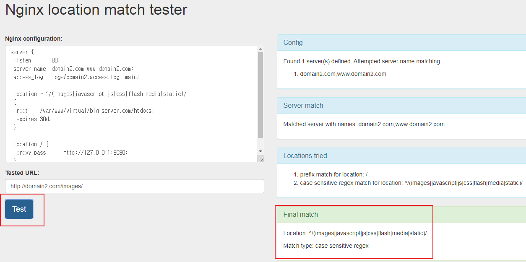Click the Nginx configuration label
526x262 pixels.
(34, 39)
